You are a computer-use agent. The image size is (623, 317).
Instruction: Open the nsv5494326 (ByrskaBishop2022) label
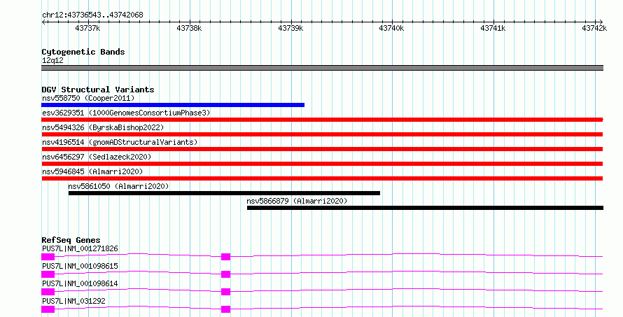(103, 127)
